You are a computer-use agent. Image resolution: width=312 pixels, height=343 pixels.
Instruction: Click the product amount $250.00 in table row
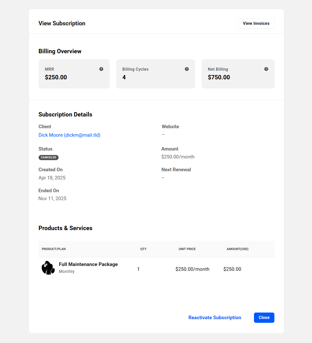[232, 269]
